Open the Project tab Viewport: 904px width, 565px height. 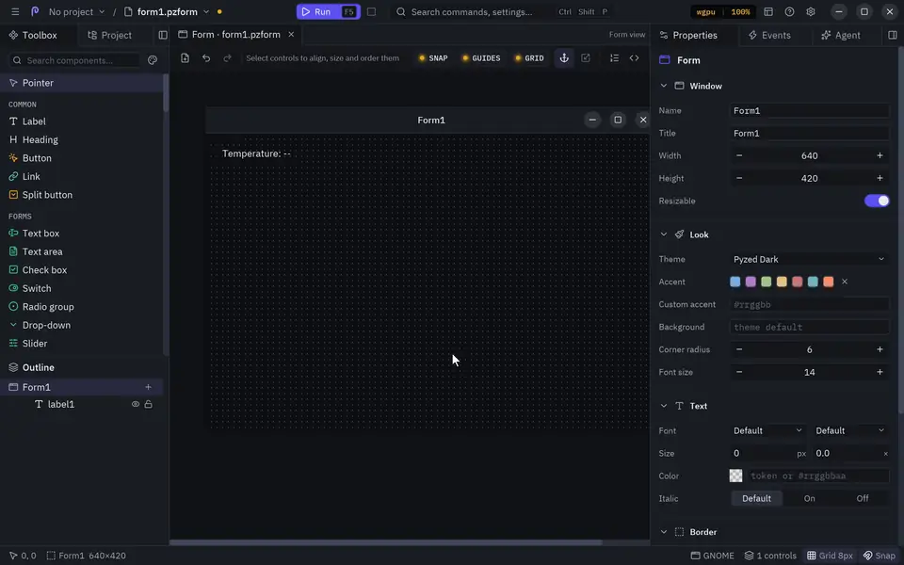pos(110,35)
